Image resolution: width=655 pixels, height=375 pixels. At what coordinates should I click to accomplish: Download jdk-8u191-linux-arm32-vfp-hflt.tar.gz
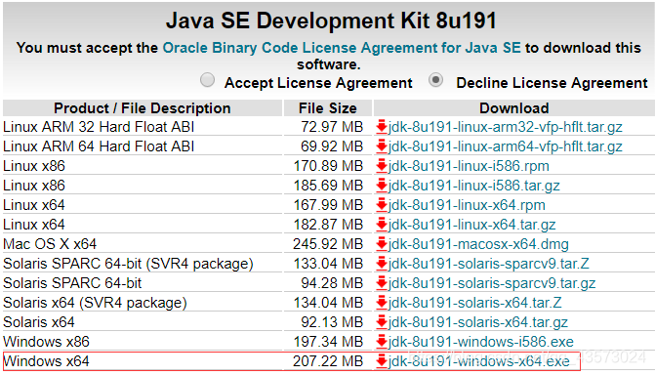point(505,127)
